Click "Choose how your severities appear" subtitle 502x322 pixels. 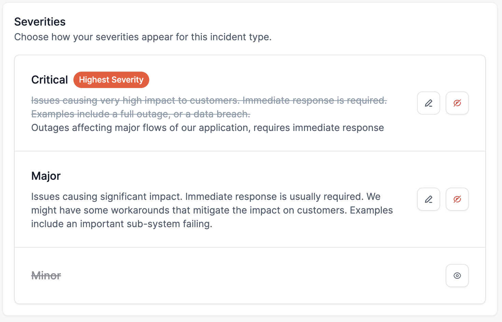click(143, 37)
